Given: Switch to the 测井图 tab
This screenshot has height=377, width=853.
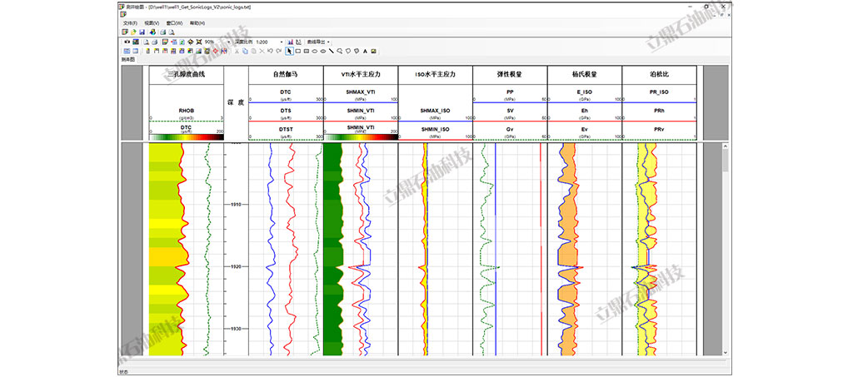Looking at the screenshot, I should [x=127, y=58].
